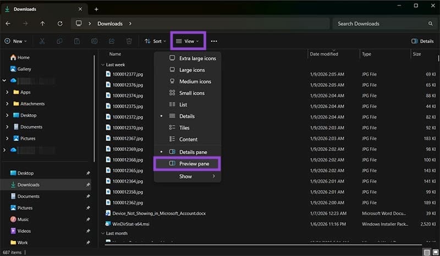Open the View dropdown menu
The image size is (440, 256).
pyautogui.click(x=188, y=41)
